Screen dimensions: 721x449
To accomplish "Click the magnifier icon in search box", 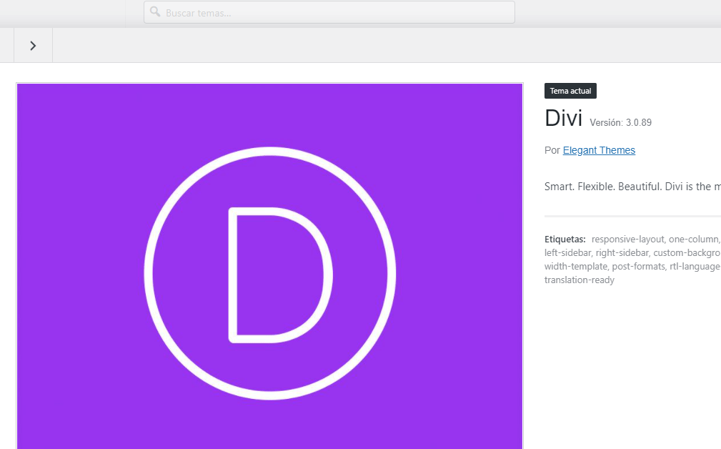I will (x=155, y=11).
